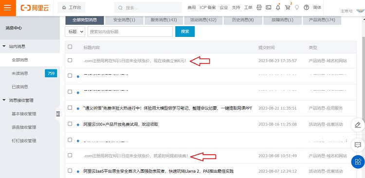Click the blue 搜索 button
The width and height of the screenshot is (365, 178).
(x=185, y=32)
